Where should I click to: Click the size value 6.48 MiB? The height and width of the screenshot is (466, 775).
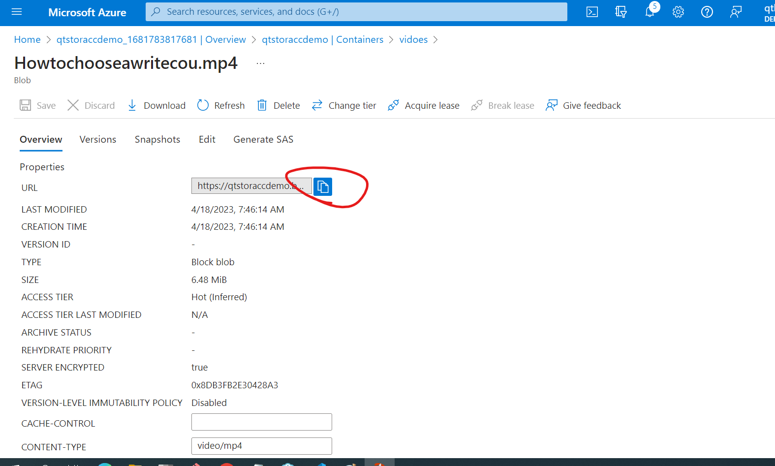click(x=209, y=280)
